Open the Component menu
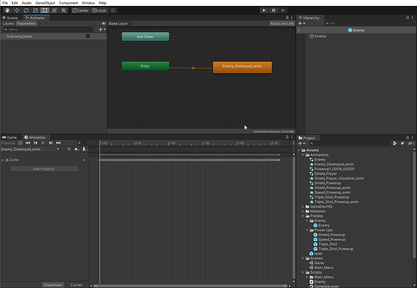The height and width of the screenshot is (288, 417). 68,3
